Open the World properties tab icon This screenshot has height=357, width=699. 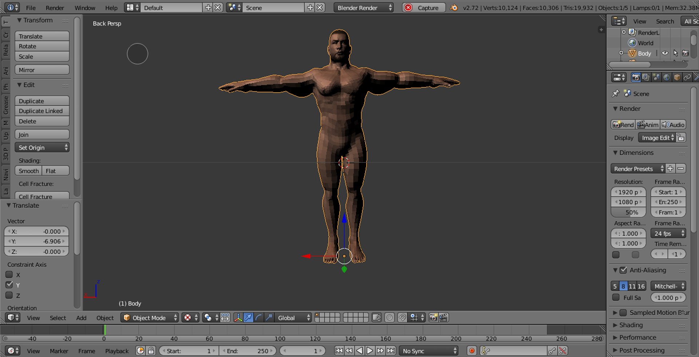[x=666, y=78]
